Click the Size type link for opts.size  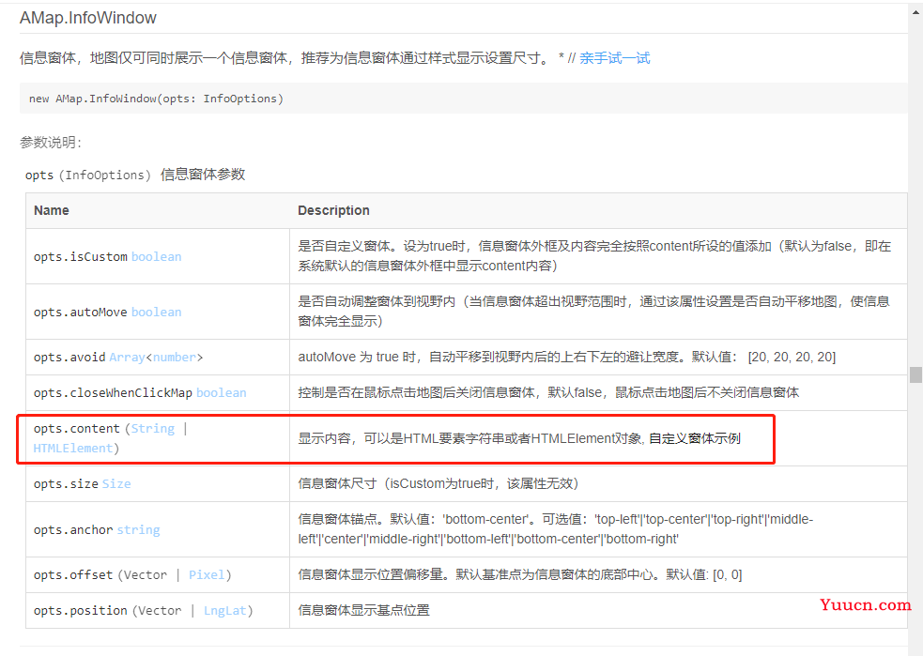(x=116, y=483)
